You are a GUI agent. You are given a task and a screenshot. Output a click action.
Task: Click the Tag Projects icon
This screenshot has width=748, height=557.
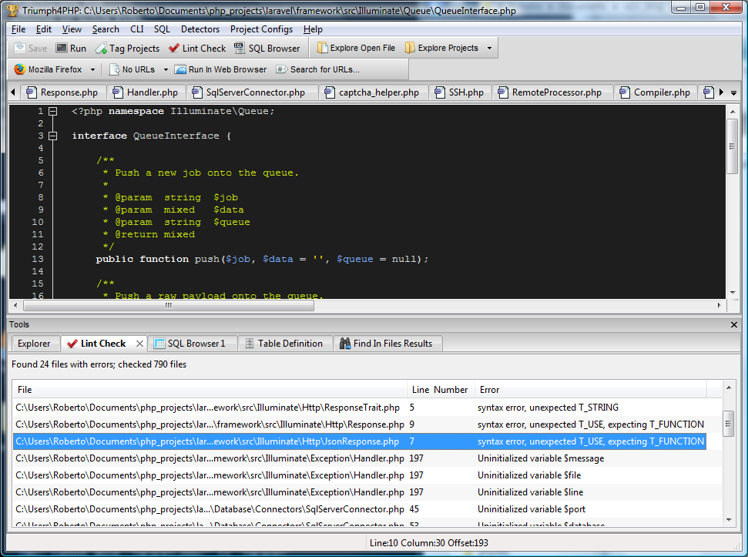pyautogui.click(x=101, y=49)
